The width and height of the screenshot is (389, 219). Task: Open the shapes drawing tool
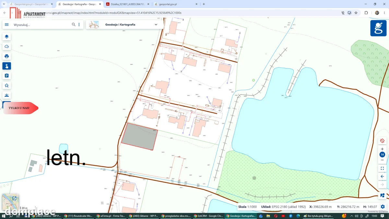(x=382, y=195)
